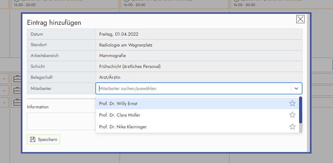The image size is (333, 163).
Task: Click the bottom briefcase icon behind dialog
Action: [17, 102]
